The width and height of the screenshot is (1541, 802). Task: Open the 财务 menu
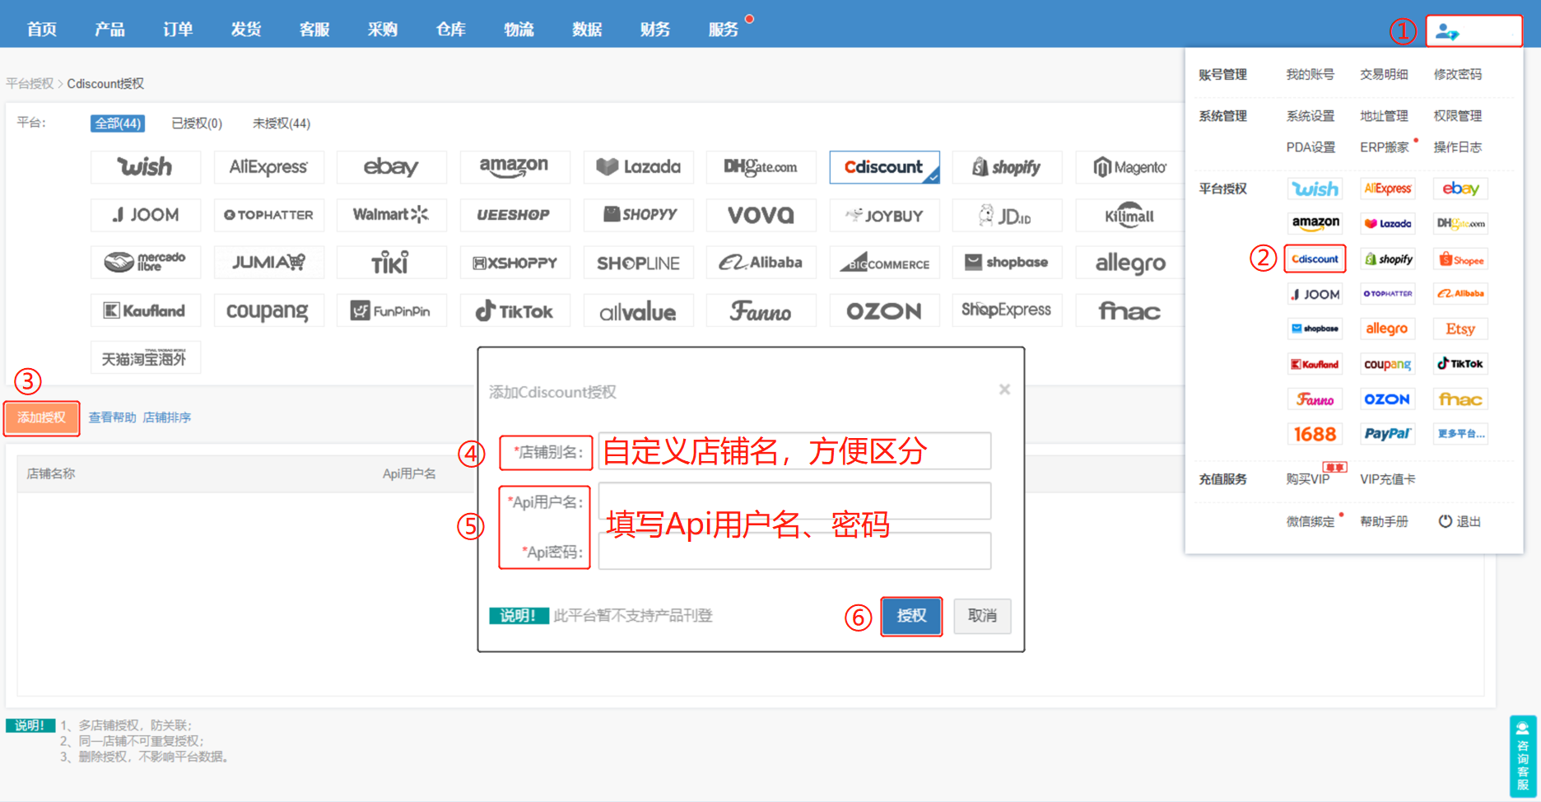[655, 30]
